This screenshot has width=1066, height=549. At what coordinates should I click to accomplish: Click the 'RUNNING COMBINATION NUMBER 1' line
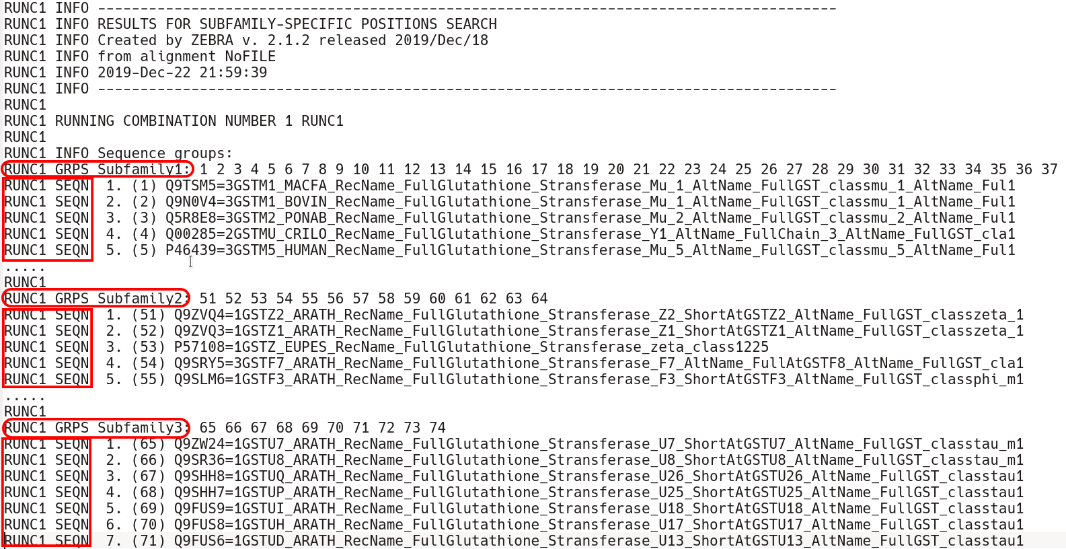[x=174, y=121]
